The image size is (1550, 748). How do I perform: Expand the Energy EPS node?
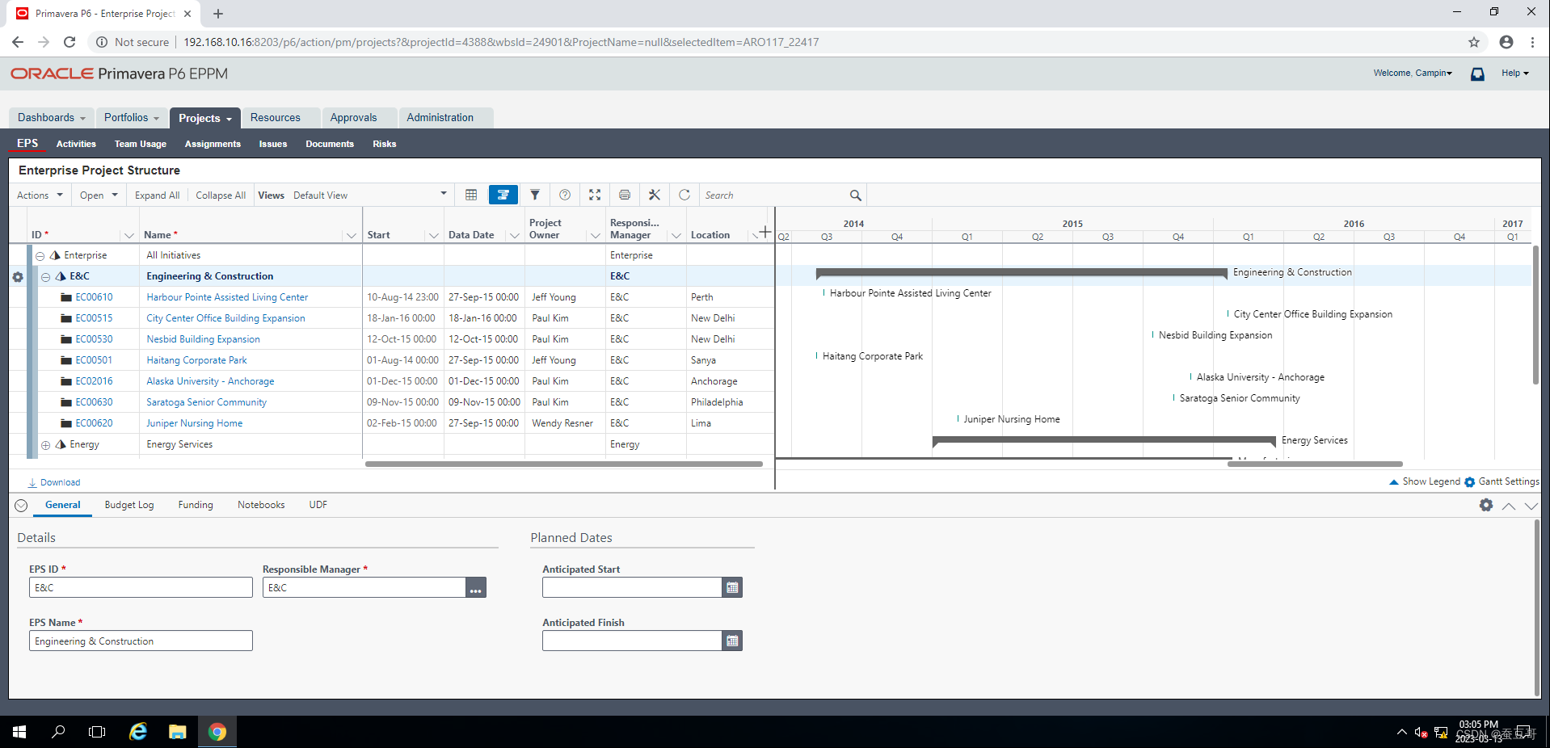point(46,444)
